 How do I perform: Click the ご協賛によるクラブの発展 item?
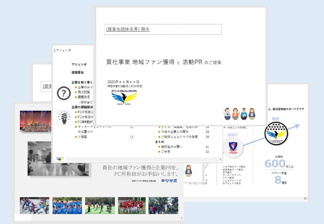point(179,137)
